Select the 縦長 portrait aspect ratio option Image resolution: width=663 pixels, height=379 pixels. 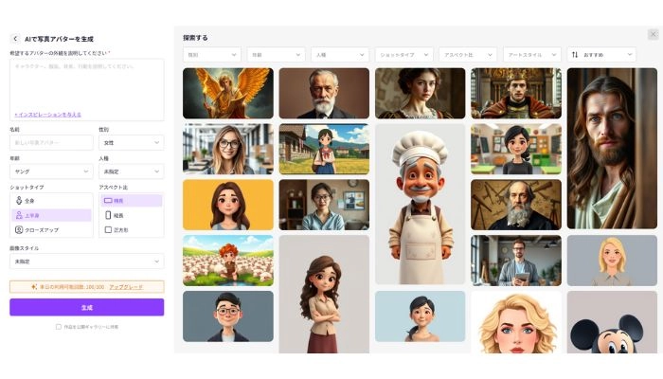131,215
